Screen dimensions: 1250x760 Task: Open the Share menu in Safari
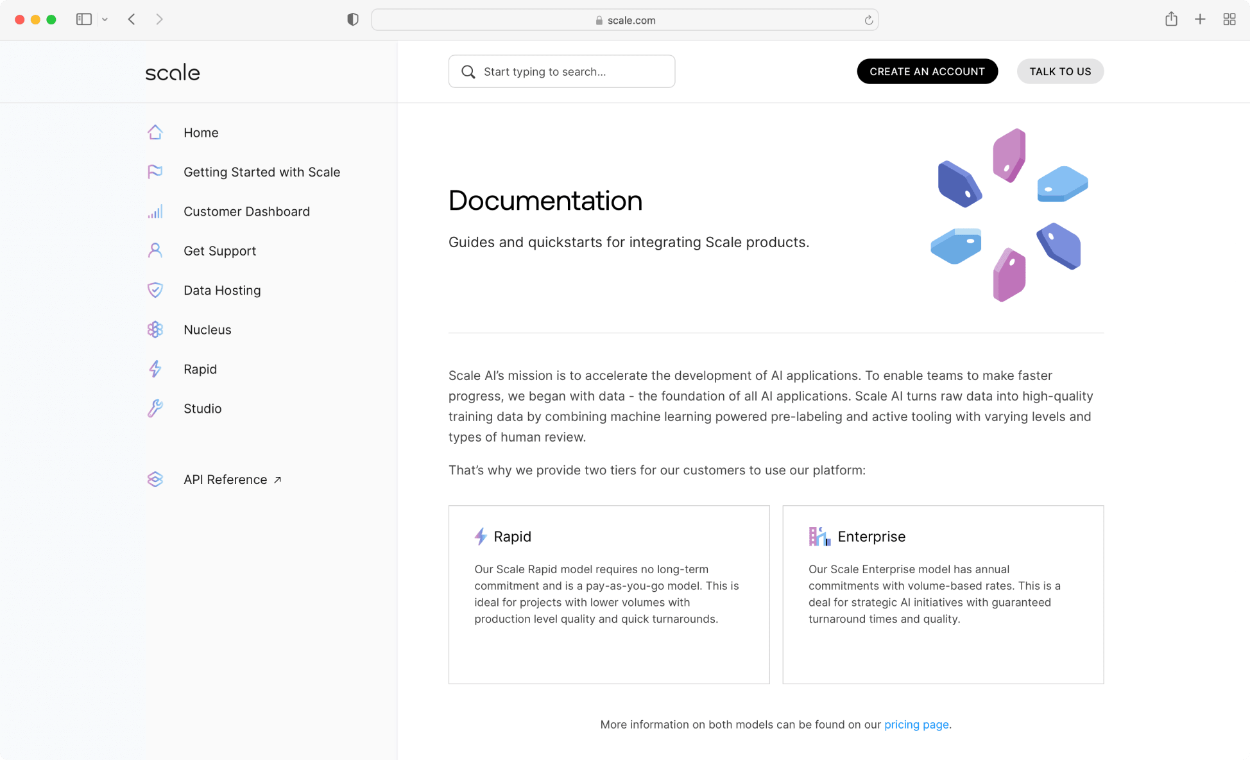(1170, 19)
